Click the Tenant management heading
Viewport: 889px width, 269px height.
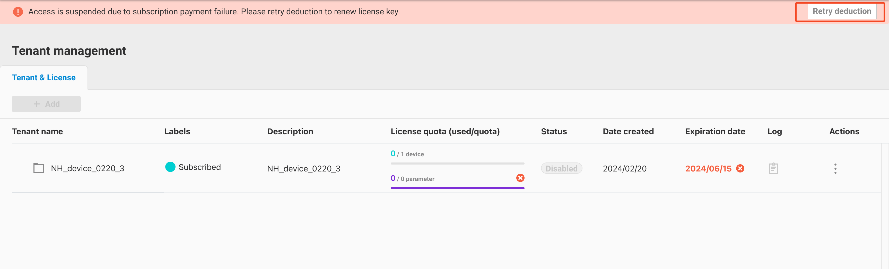[69, 51]
